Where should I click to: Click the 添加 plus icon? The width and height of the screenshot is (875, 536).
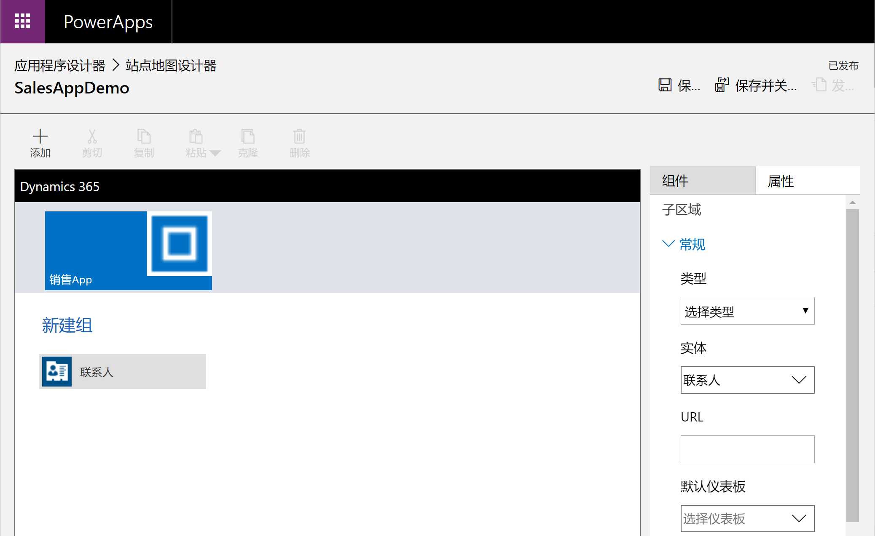[40, 136]
